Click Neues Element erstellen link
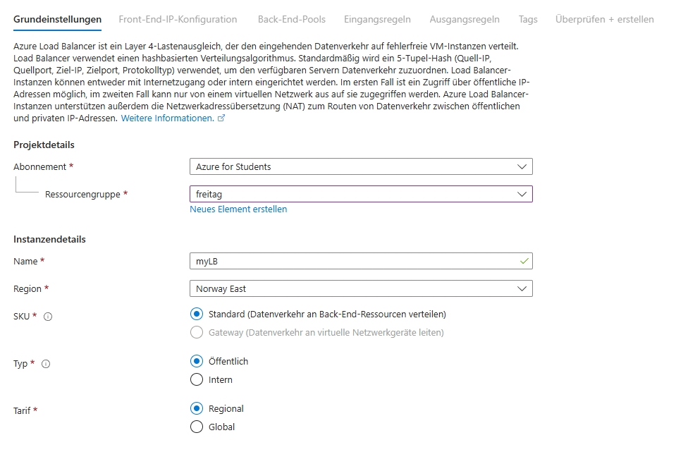Viewport: 676px width, 464px height. [238, 209]
